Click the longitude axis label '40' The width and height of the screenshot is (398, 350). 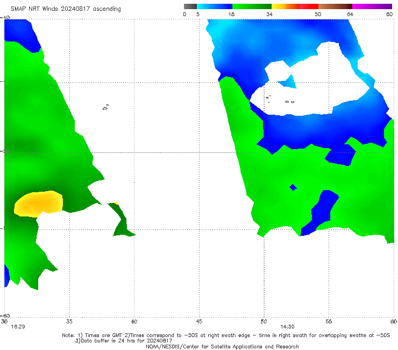[134, 321]
